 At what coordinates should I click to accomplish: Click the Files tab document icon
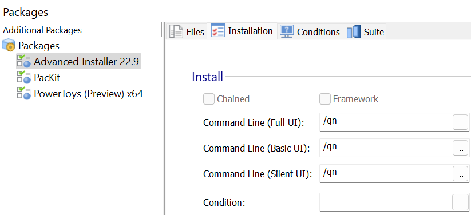pyautogui.click(x=176, y=31)
